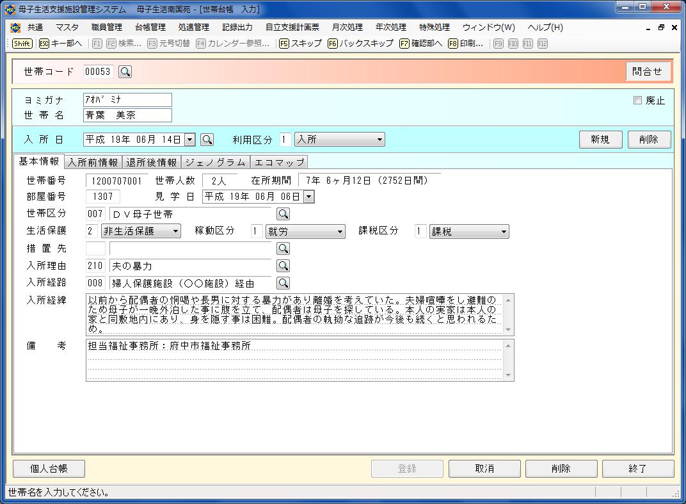
Task: Open the 稼動区分 就労 combo box
Action: point(340,232)
